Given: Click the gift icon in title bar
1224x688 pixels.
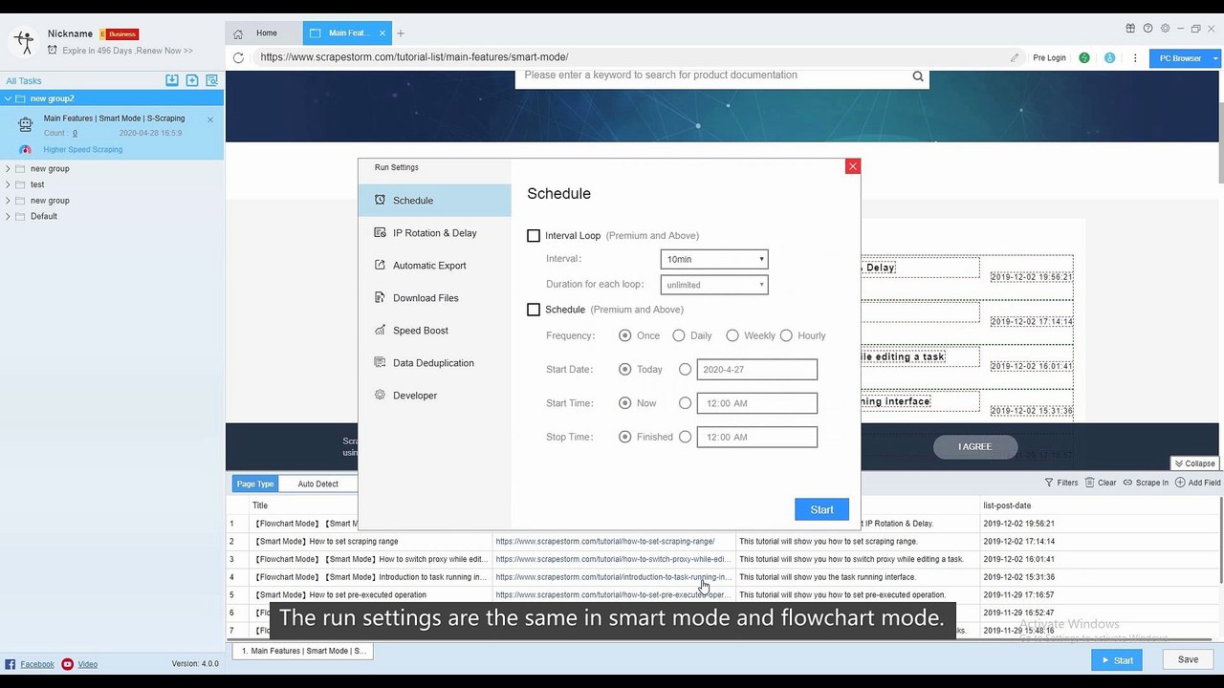Looking at the screenshot, I should (x=1131, y=29).
